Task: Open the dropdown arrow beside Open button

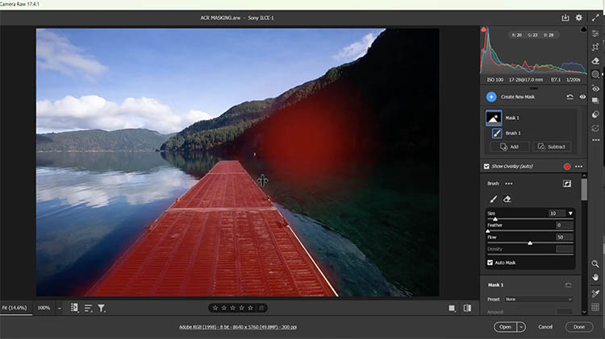Action: (521, 327)
